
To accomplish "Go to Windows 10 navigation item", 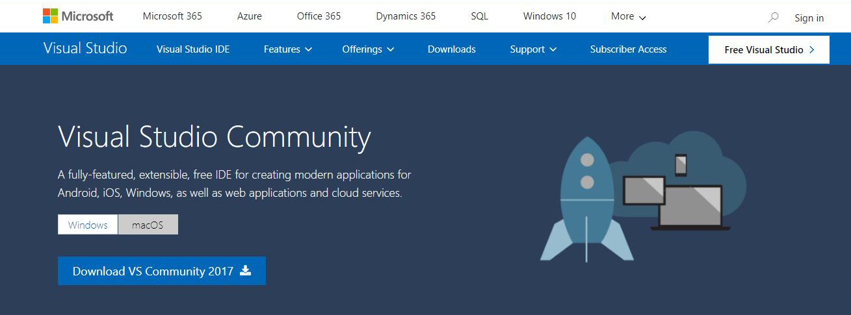I will (x=549, y=16).
